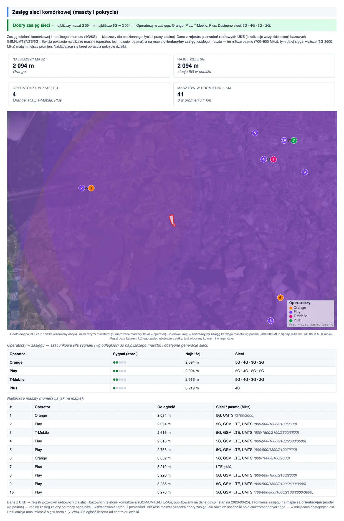The height and width of the screenshot is (521, 344).
Task: Click mast row 10 distance '3 270 m'
Action: click(164, 492)
